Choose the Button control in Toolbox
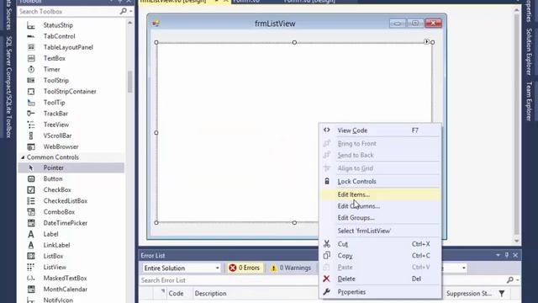 click(x=53, y=178)
